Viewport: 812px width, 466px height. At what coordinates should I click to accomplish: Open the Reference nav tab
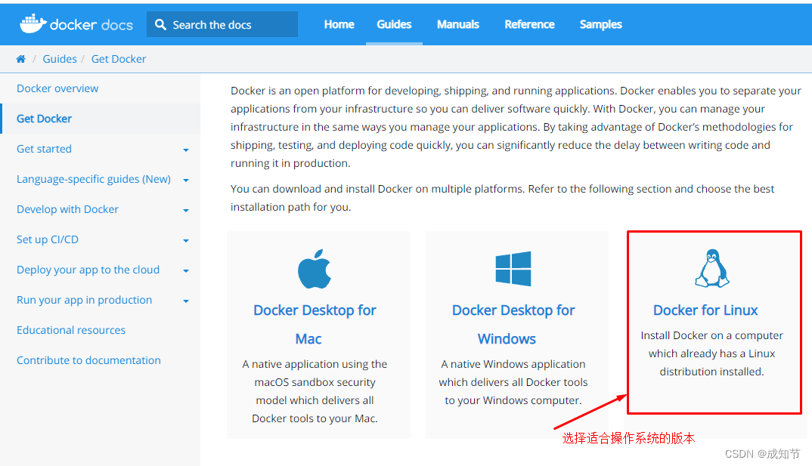pos(529,24)
